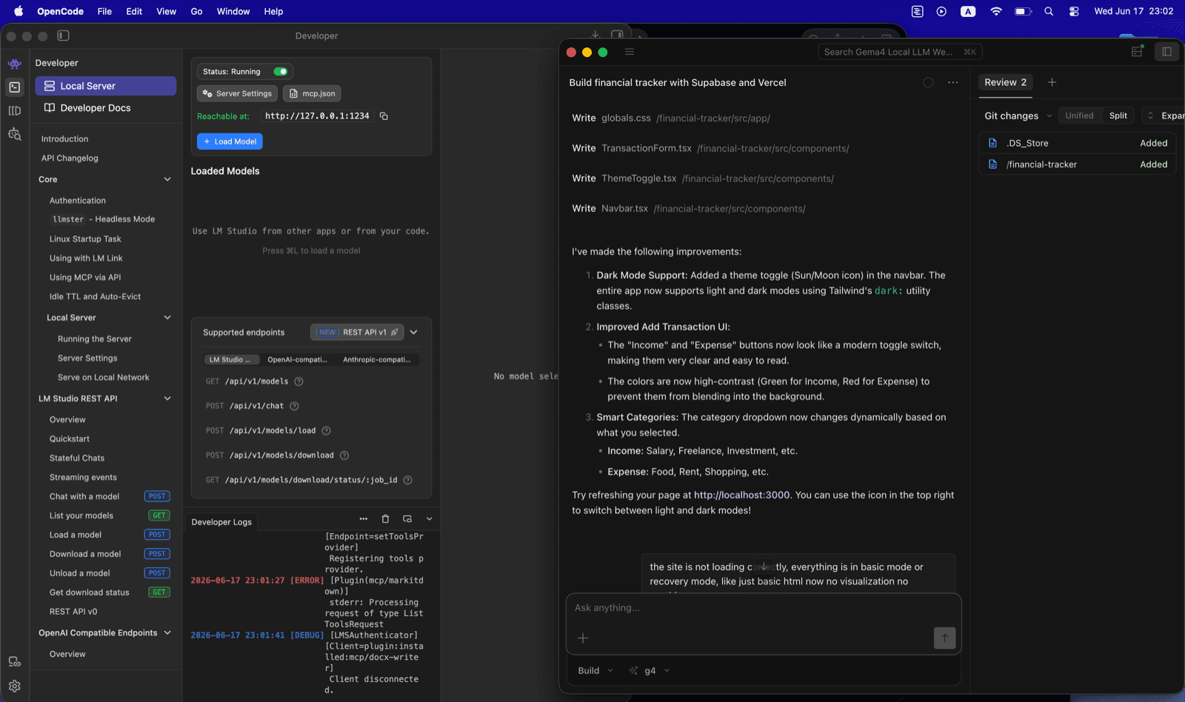
Task: Open the terminal panel icon with green dot
Action: pyautogui.click(x=1138, y=51)
